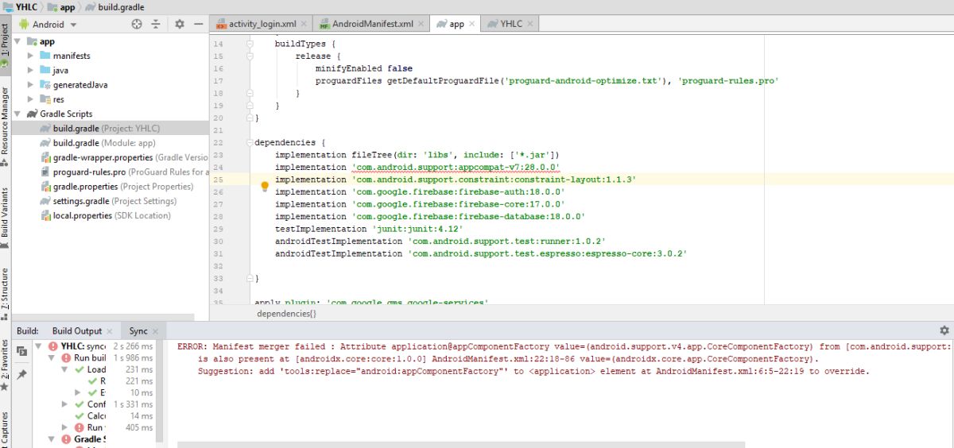
Task: Close the app editor tab
Action: pos(471,24)
